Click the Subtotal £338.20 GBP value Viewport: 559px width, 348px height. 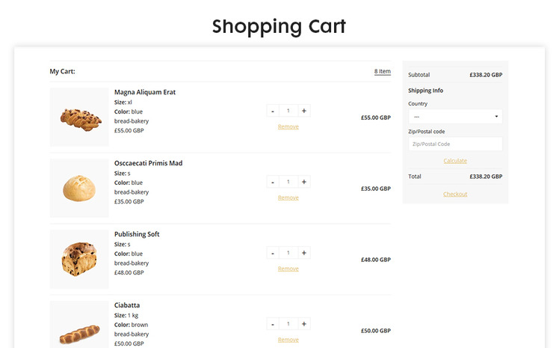[486, 75]
